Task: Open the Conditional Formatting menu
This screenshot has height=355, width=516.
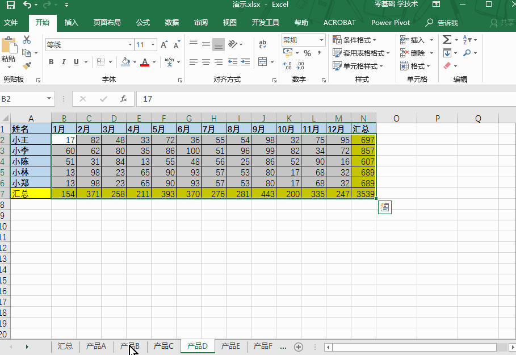Action: 354,40
